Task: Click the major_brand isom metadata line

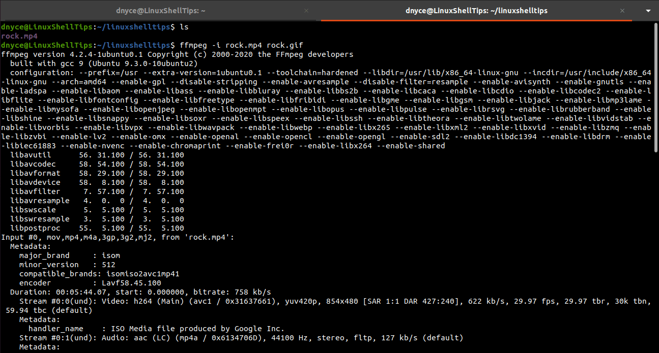Action: pyautogui.click(x=70, y=255)
